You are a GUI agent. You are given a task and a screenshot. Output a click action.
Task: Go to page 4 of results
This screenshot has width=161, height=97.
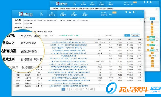(75, 89)
